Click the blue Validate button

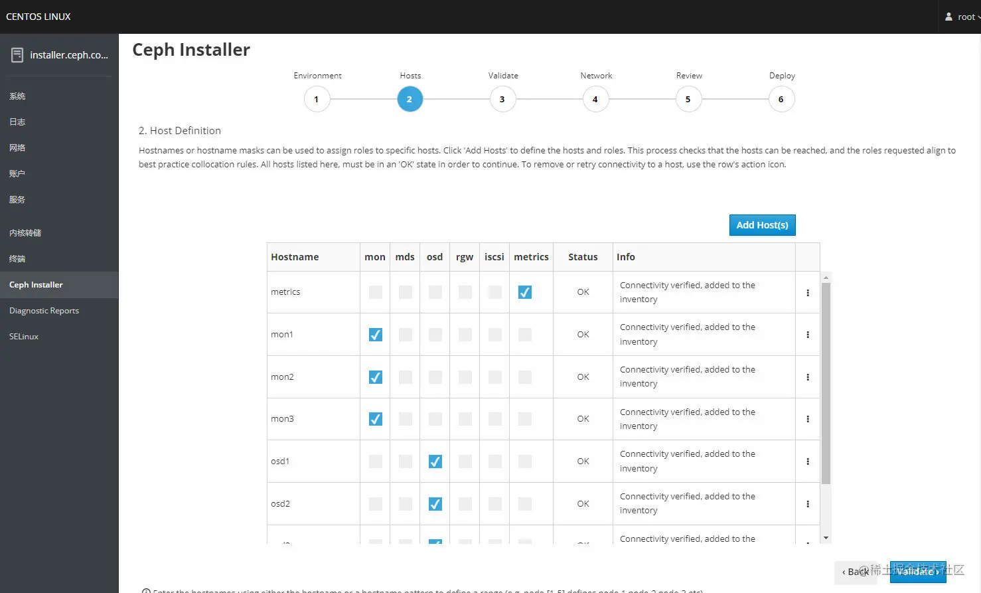pyautogui.click(x=918, y=572)
